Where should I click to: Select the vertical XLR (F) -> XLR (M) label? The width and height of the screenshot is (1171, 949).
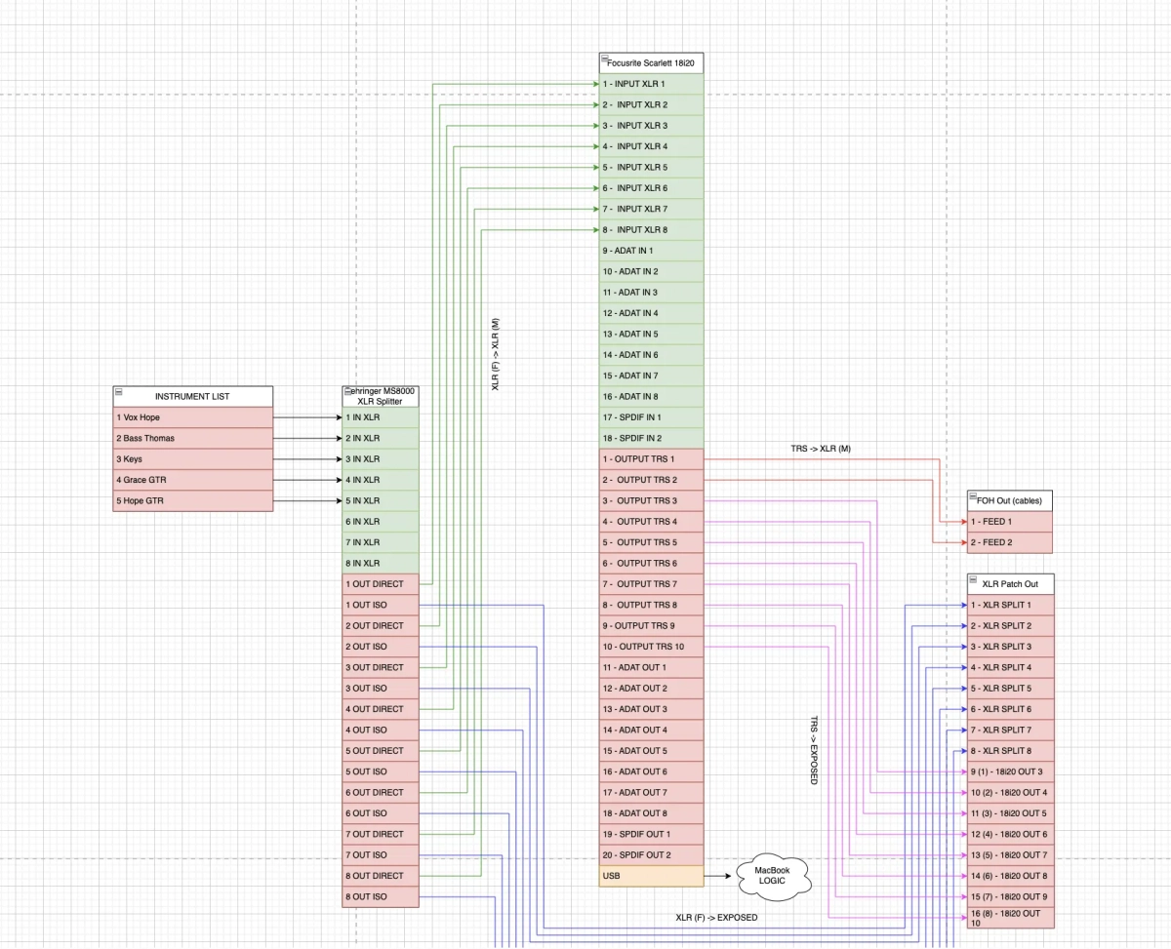[495, 353]
